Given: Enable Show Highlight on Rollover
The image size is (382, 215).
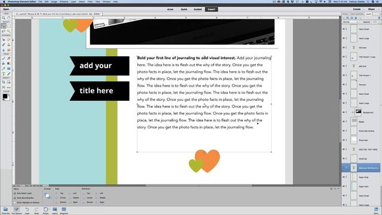Looking at the screenshot, I should pos(15,202).
